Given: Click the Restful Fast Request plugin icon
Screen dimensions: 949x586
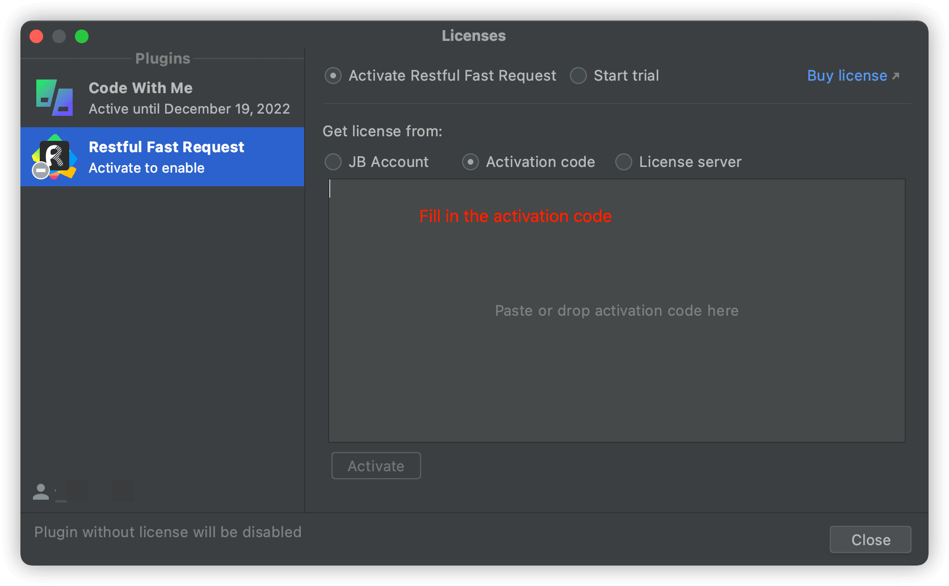Looking at the screenshot, I should point(56,155).
